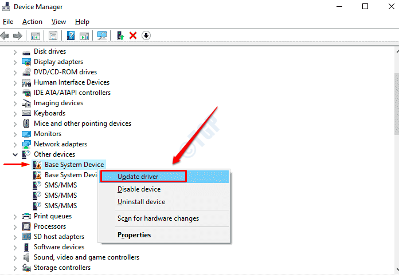Viewport: 399px width, 275px height.
Task: Click the IDE ATA/ATAPI controllers icon
Action: [x=26, y=93]
